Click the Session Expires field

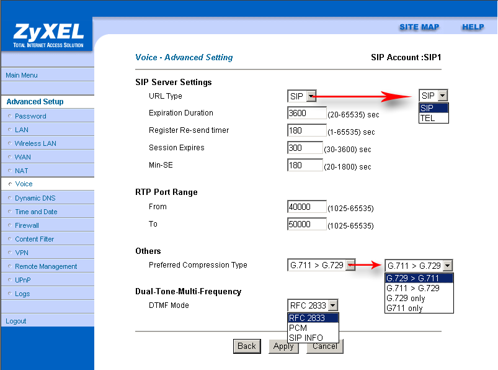coord(305,148)
